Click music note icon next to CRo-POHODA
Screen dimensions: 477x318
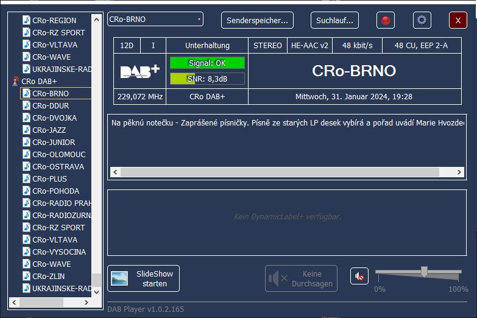tap(26, 191)
